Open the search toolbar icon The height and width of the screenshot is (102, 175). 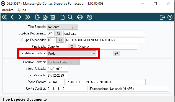pyautogui.click(x=70, y=17)
